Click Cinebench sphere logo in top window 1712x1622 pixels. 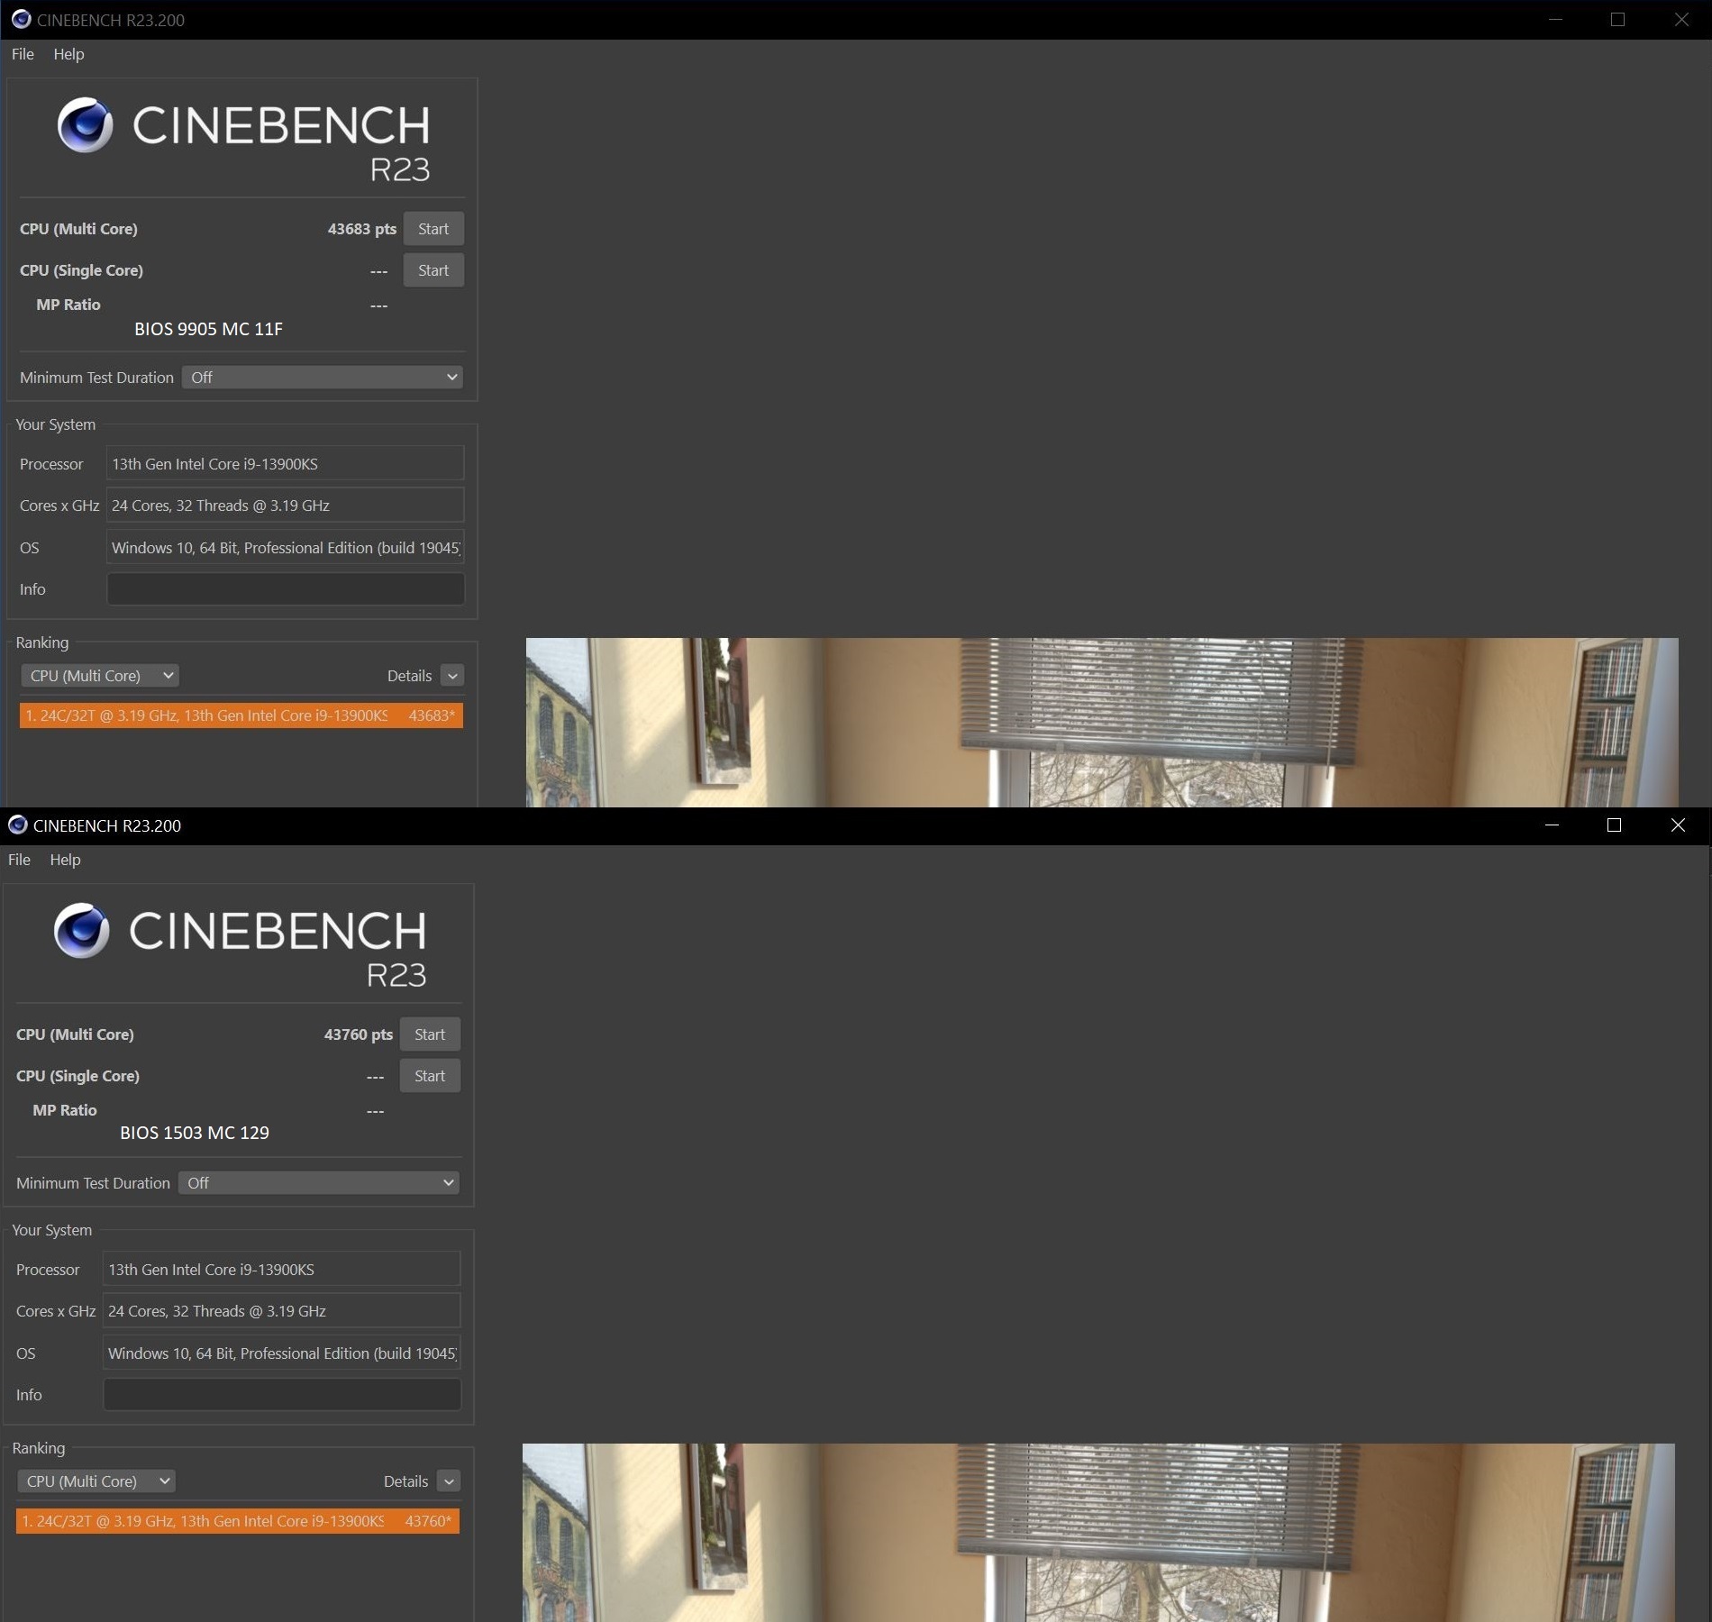tap(86, 125)
